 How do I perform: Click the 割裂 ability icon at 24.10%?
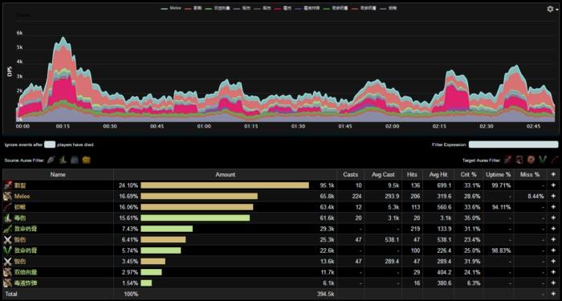pyautogui.click(x=8, y=185)
